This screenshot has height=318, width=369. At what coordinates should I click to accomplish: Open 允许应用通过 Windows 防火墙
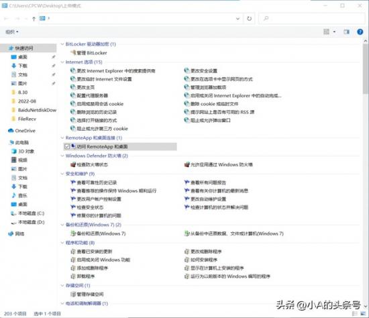coord(218,164)
